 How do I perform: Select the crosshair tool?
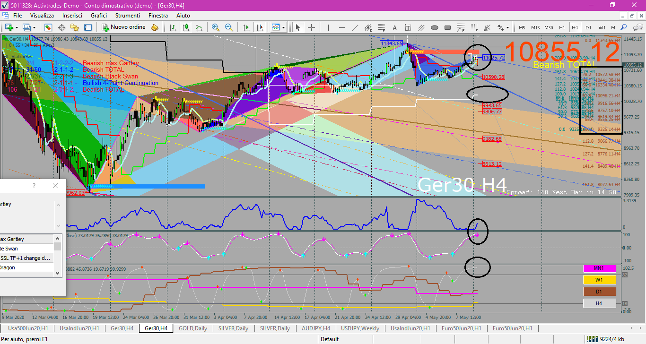pos(312,27)
